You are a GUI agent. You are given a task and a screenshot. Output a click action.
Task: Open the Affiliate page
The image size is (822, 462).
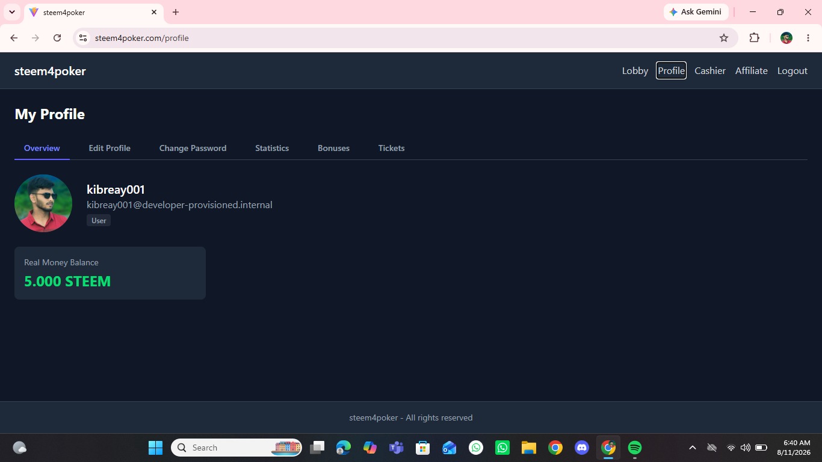(x=751, y=70)
